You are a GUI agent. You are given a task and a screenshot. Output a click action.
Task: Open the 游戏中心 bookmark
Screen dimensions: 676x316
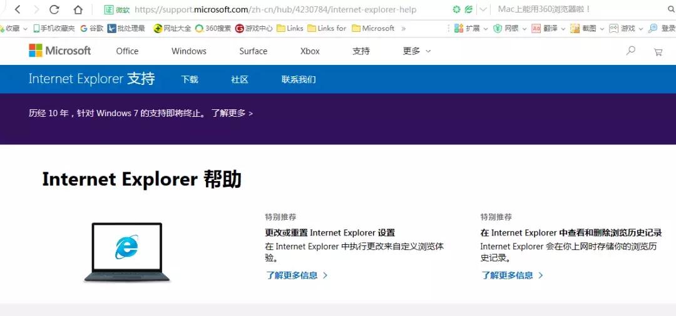pos(254,28)
